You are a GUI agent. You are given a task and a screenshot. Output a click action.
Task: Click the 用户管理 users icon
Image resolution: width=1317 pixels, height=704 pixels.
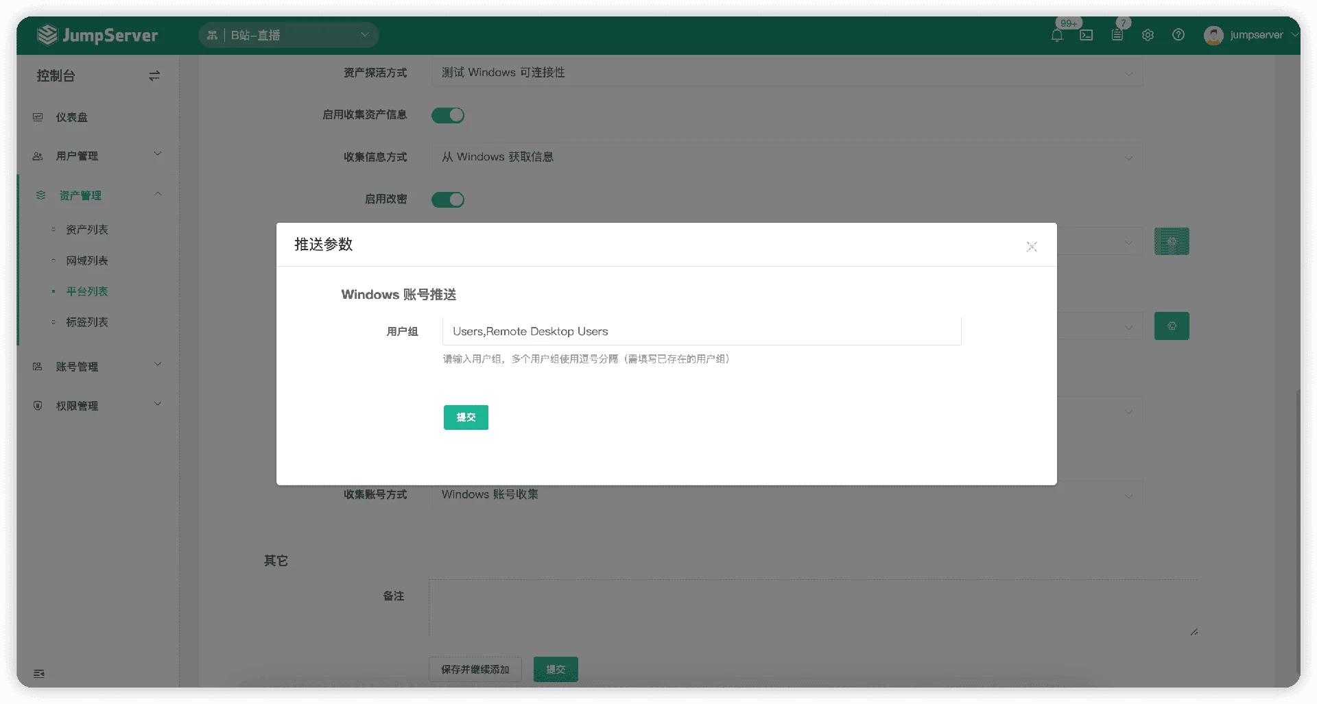[38, 156]
